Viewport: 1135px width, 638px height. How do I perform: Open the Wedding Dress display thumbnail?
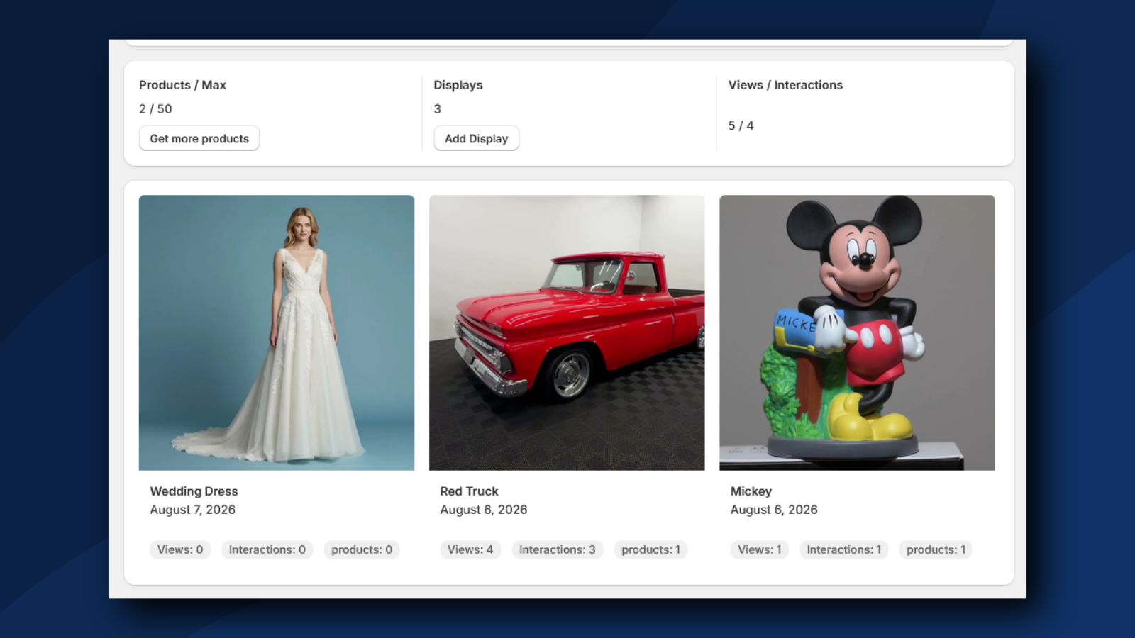(277, 332)
